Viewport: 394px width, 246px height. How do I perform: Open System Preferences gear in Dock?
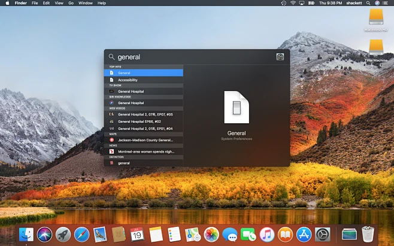[322, 235]
